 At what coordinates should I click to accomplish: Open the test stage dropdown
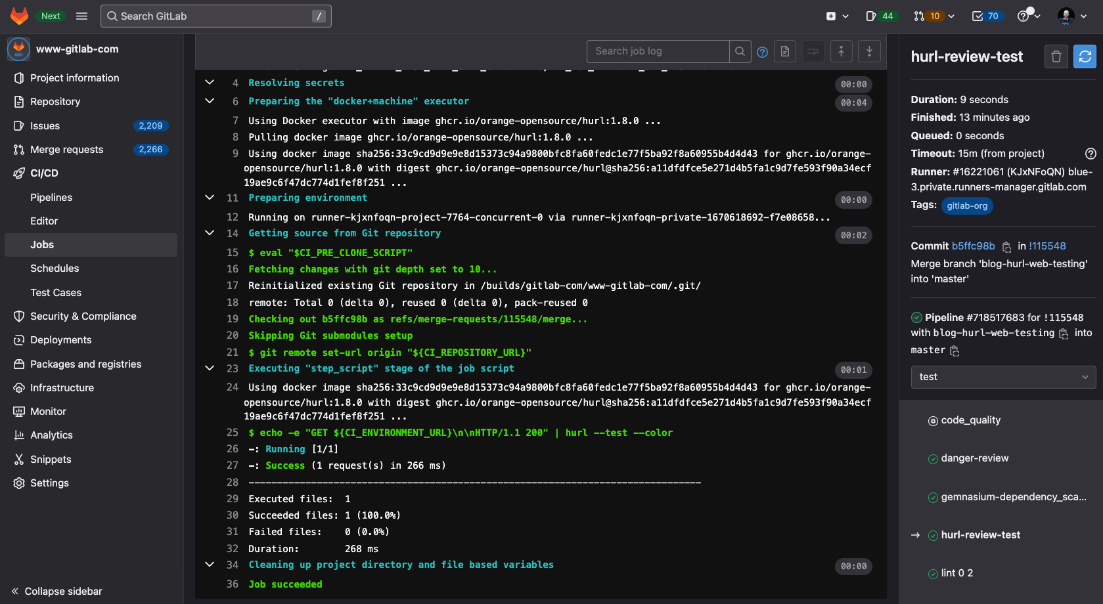(x=1002, y=377)
